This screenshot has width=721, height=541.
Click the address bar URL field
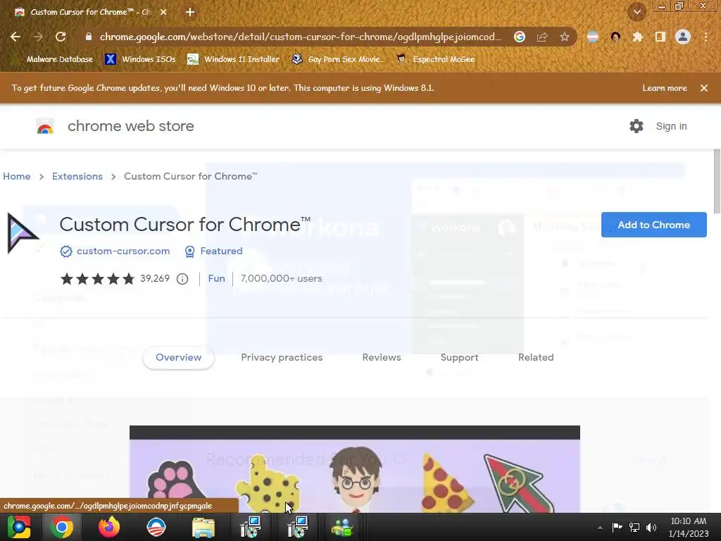click(x=300, y=37)
